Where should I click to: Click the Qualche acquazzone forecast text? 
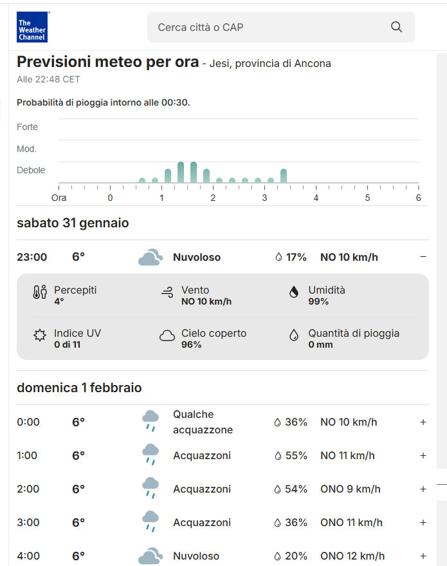203,422
